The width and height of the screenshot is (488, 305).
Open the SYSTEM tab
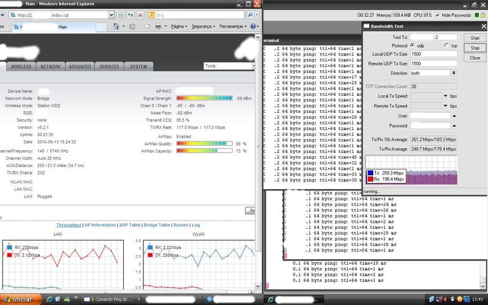[x=138, y=66]
